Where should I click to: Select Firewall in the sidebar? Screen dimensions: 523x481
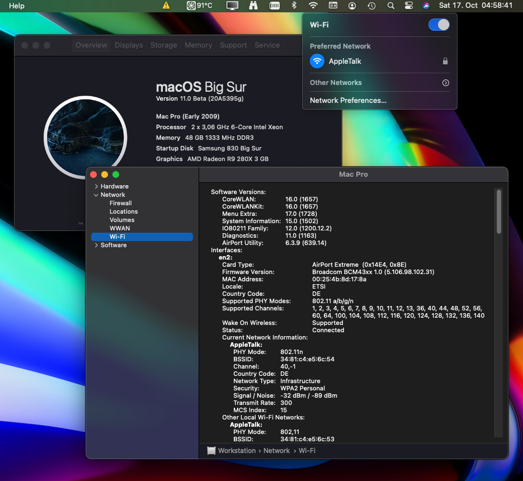[120, 203]
